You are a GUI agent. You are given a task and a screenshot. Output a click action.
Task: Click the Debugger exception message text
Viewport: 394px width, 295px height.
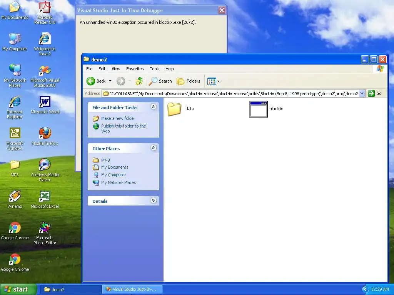(x=138, y=22)
